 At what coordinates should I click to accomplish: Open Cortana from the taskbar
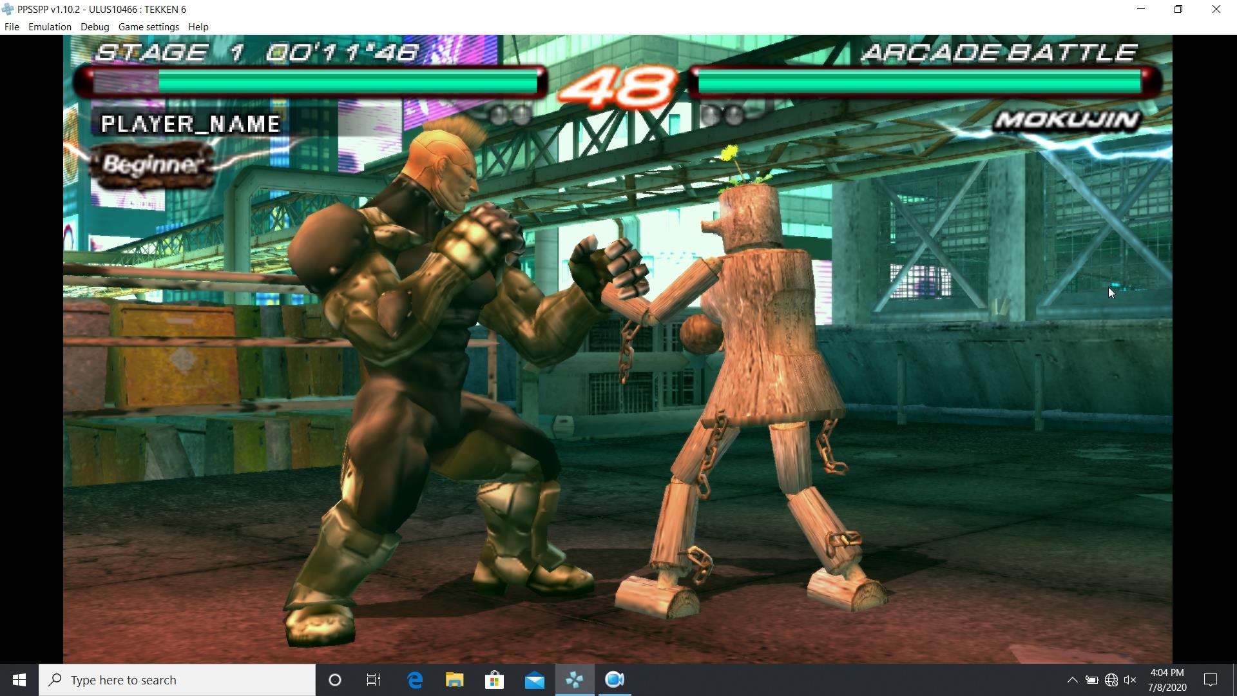334,680
